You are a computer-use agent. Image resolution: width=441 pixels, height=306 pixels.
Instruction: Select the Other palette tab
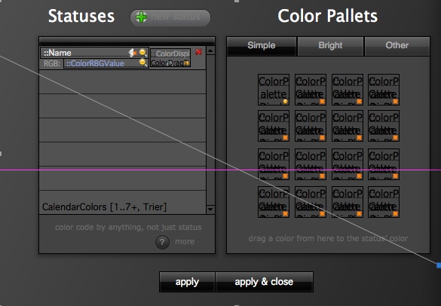397,45
